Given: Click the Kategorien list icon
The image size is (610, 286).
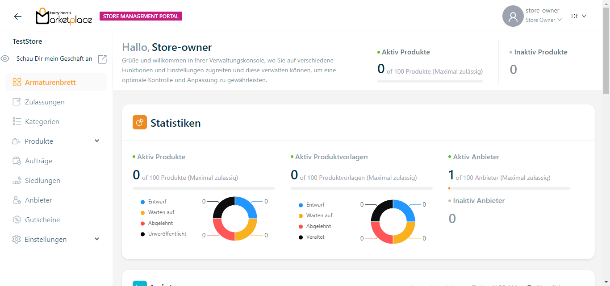Looking at the screenshot, I should point(17,122).
